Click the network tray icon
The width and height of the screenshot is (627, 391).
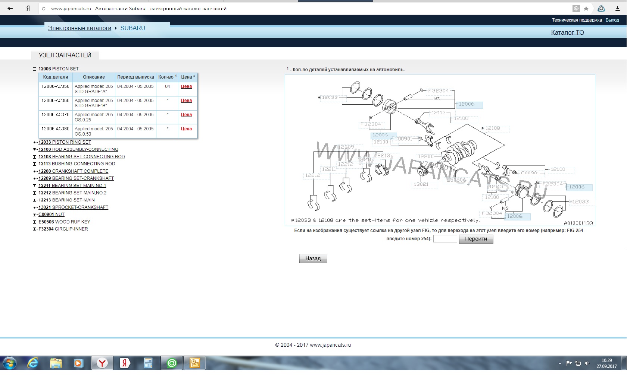578,363
